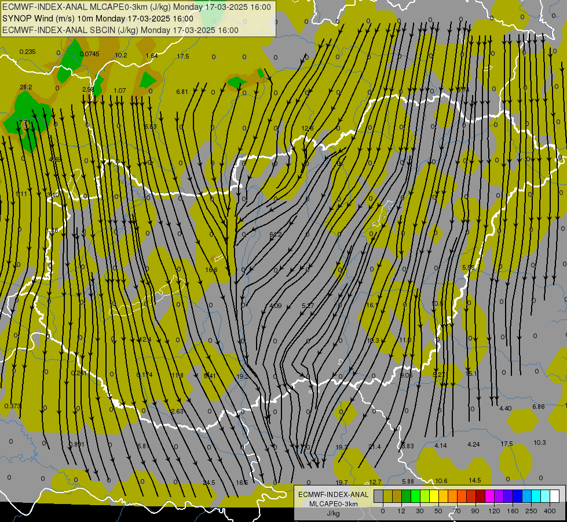Click the map value 2.63
Screen dimensions: 567x522
point(177,411)
